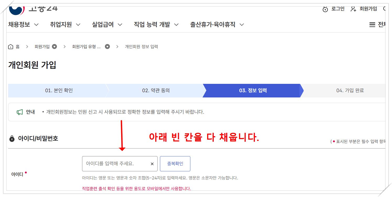The image size is (392, 197).
Task: Click the 중복확인 button
Action: 175,163
